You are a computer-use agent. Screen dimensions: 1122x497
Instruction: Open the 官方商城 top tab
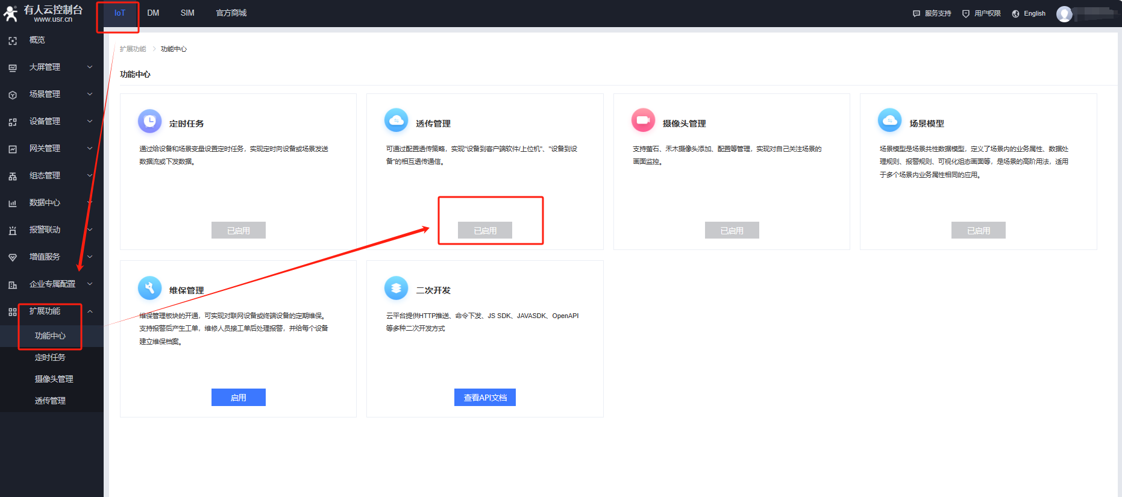coord(231,13)
